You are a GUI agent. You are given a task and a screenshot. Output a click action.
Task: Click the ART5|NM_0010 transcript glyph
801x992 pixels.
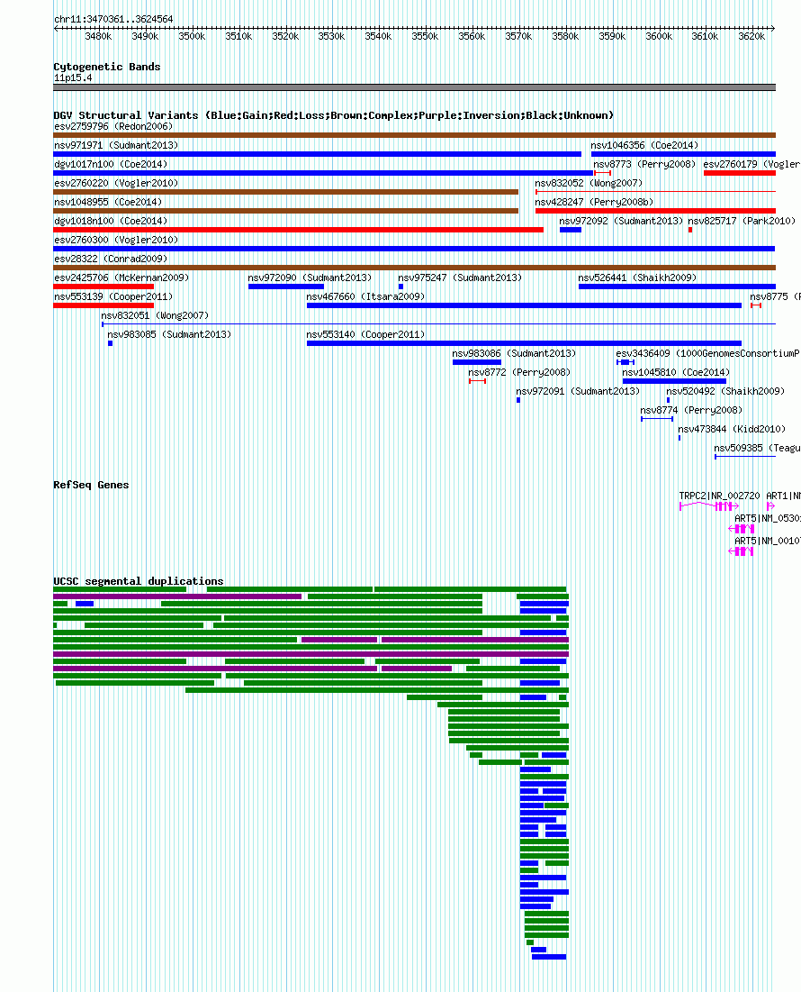[x=741, y=551]
